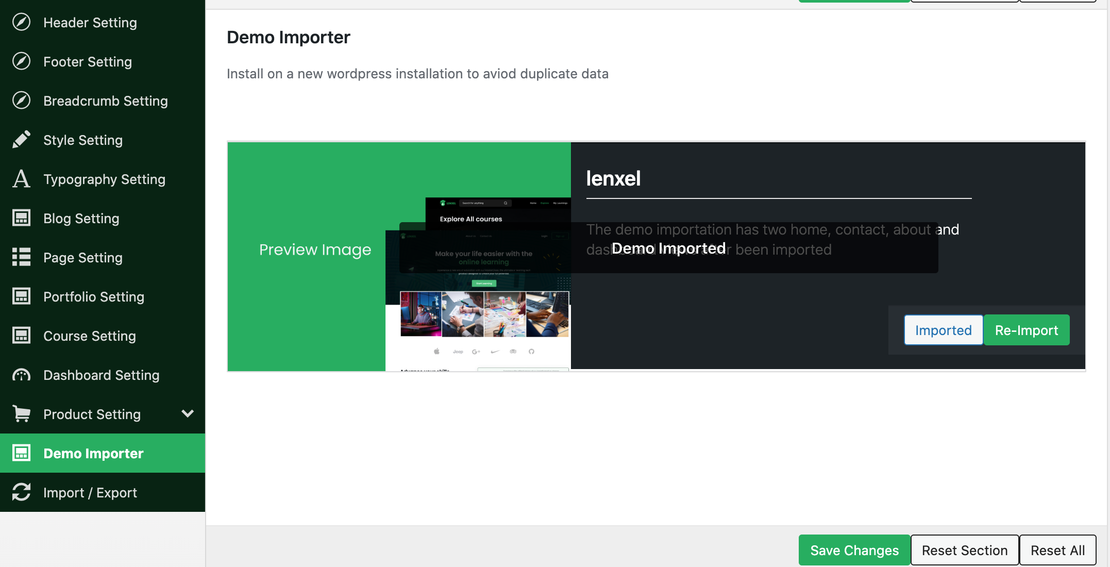The height and width of the screenshot is (567, 1110).
Task: Click the Demo Importer page heading
Action: 289,37
